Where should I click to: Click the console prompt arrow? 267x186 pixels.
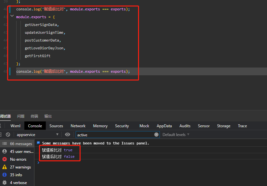point(38,163)
